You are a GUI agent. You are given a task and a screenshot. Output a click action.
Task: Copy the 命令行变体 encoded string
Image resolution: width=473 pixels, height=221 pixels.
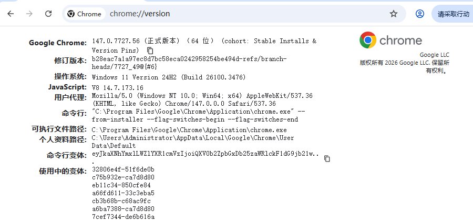point(327,158)
